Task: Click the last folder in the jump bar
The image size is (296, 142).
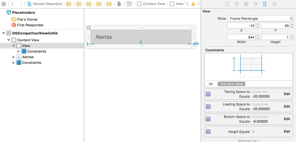Action: coord(109,4)
